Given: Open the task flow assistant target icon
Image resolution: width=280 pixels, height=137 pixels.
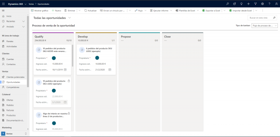Looking at the screenshot, I should coord(234,4).
